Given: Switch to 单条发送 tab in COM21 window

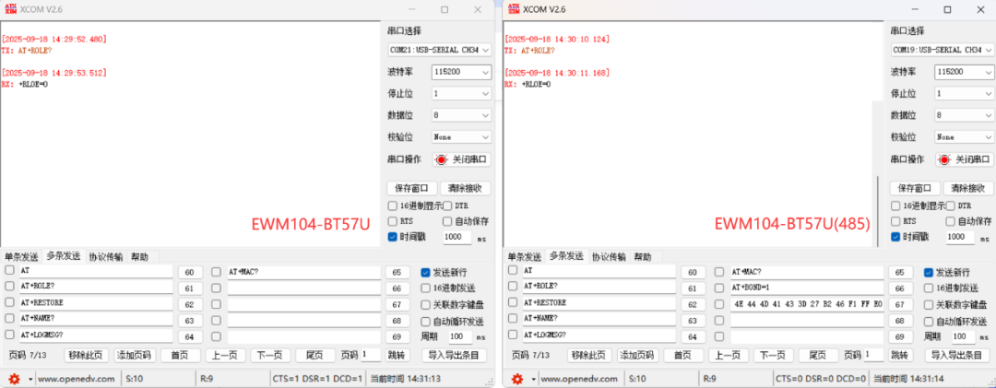Looking at the screenshot, I should point(21,257).
